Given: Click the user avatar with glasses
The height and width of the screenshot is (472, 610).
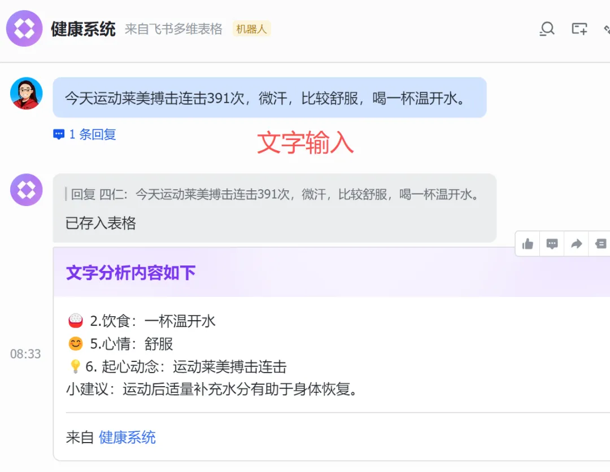Looking at the screenshot, I should point(26,93).
